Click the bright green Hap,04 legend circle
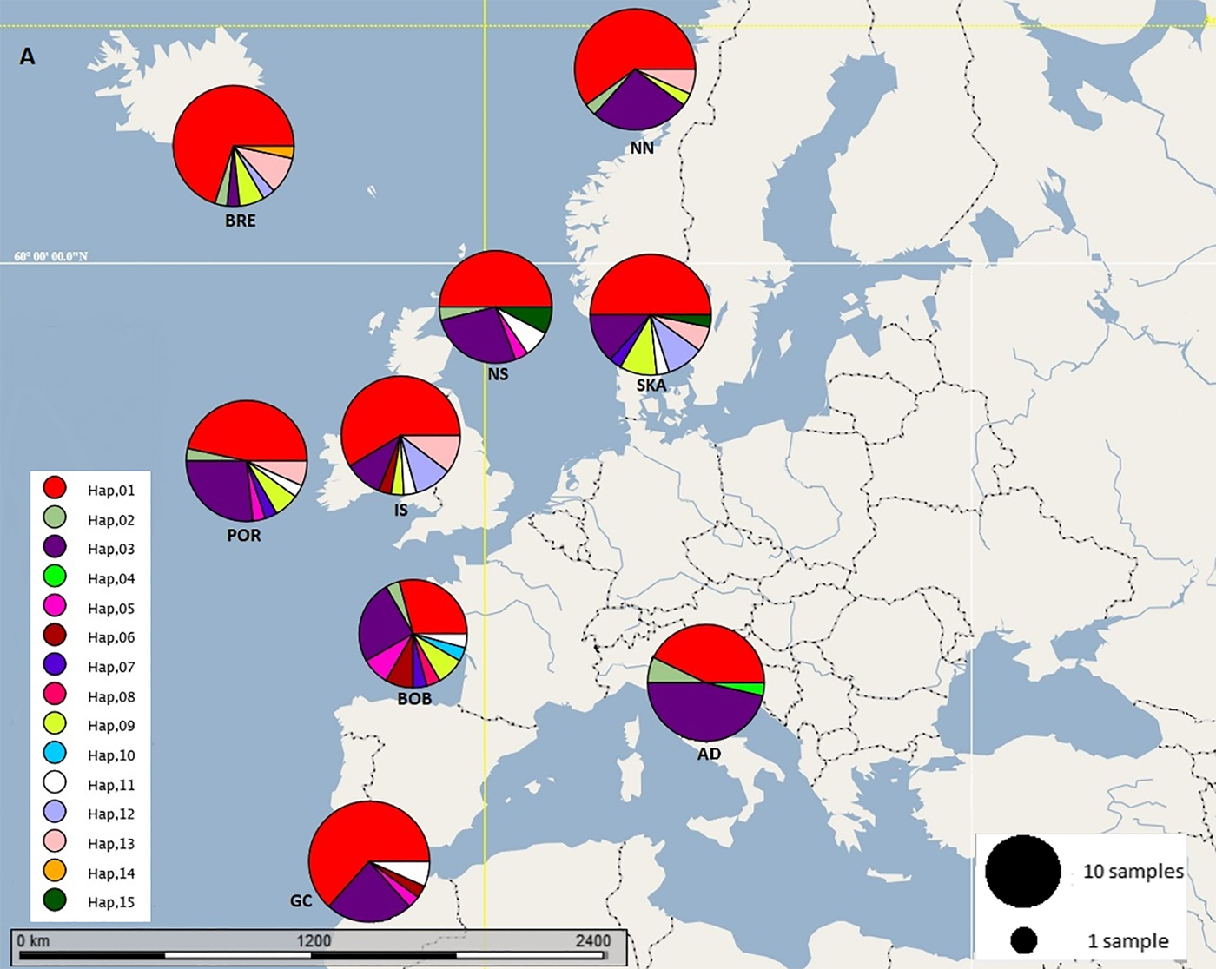This screenshot has height=969, width=1216. click(55, 578)
